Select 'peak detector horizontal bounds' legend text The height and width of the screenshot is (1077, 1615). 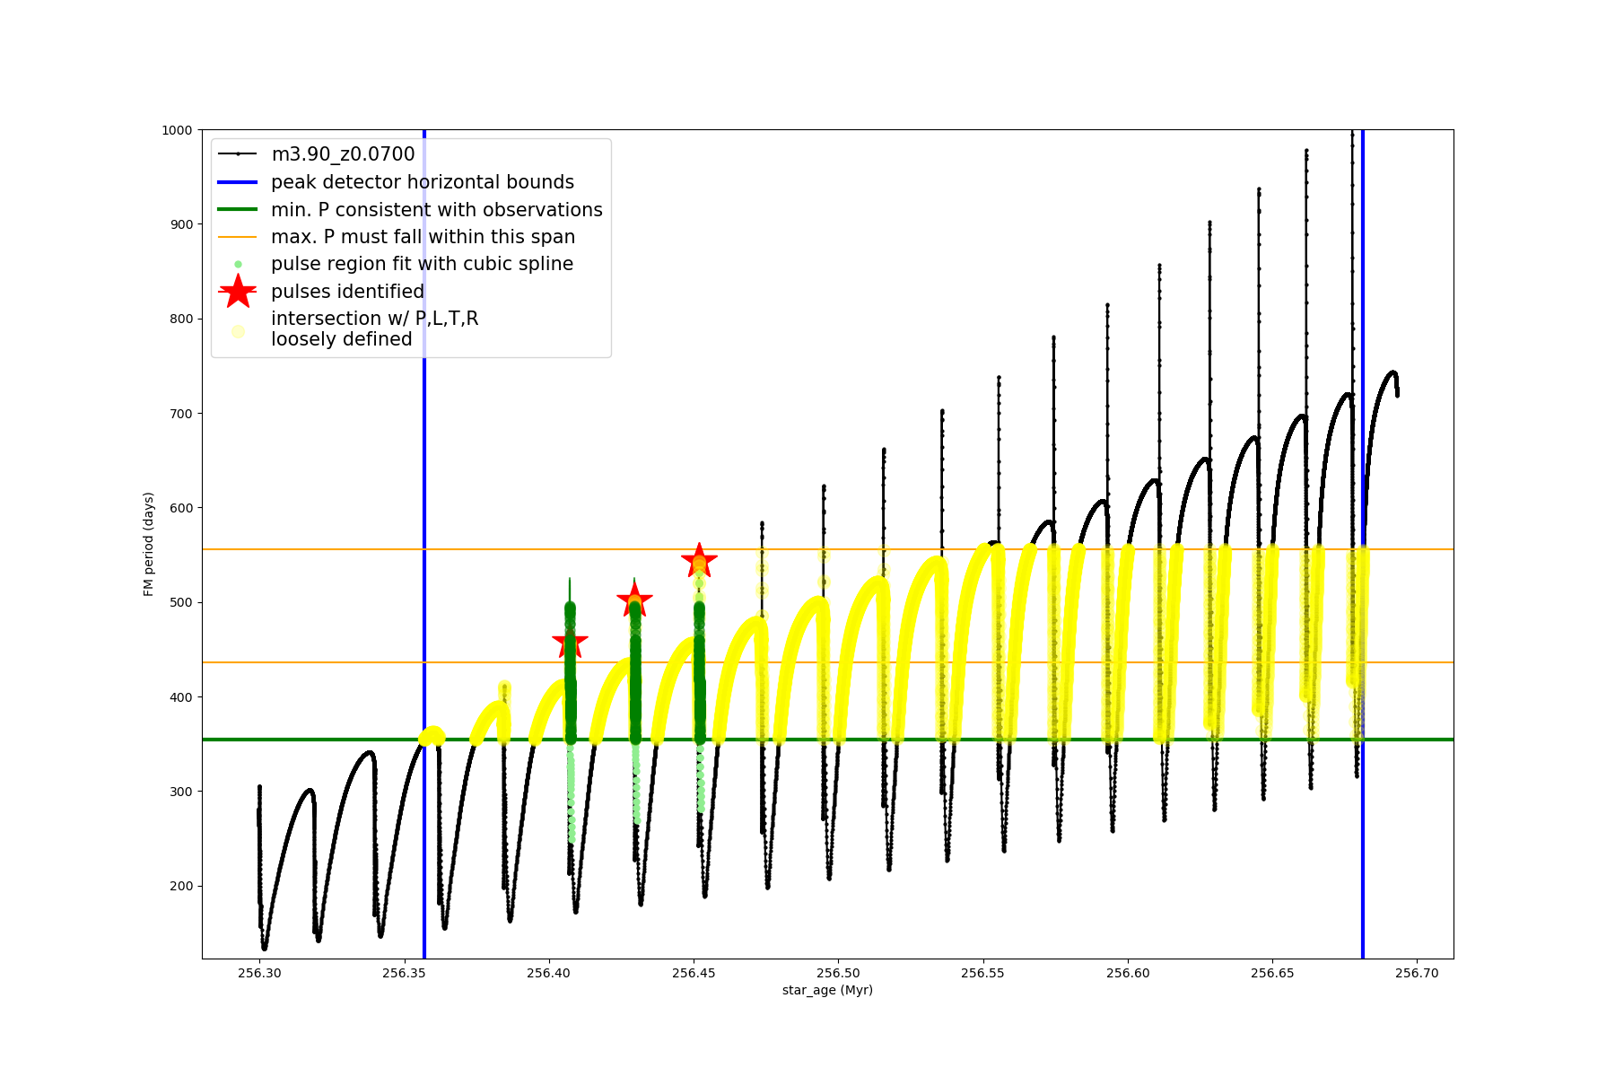(423, 182)
